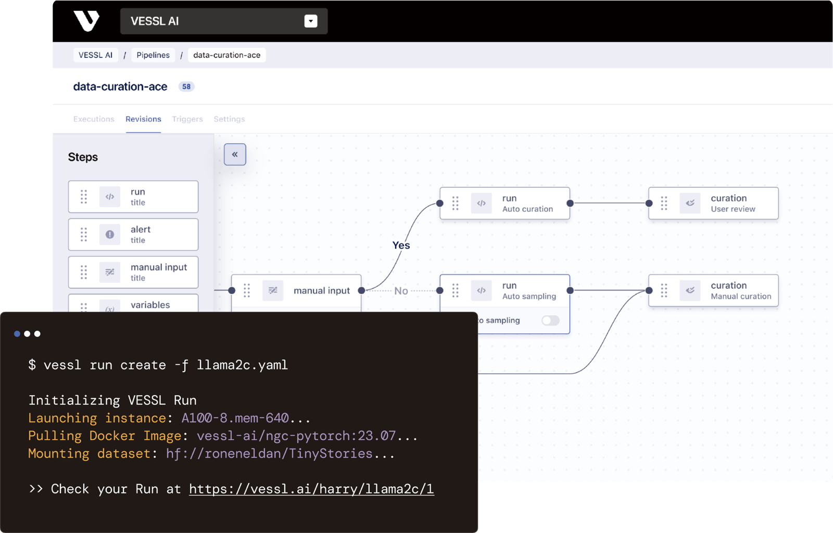Screen dimensions: 833x533
Task: Open the vessl.ai/harry/llama2c/1 link in terminal
Action: pyautogui.click(x=311, y=489)
